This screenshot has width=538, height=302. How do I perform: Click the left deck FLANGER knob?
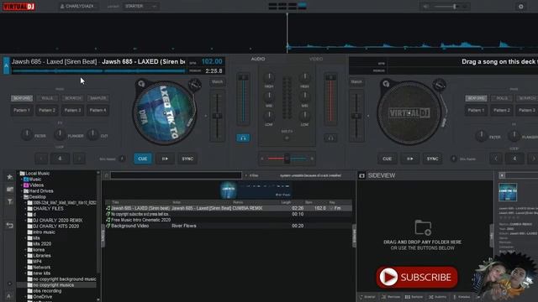[x=60, y=134]
